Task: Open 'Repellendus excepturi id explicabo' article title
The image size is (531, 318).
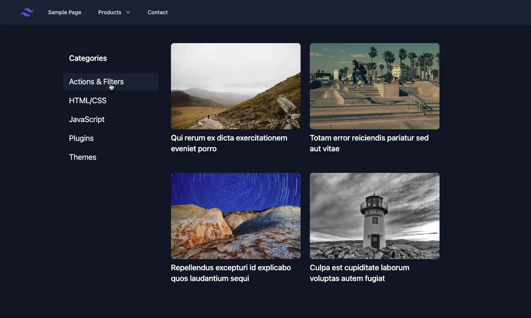Action: pos(231,273)
